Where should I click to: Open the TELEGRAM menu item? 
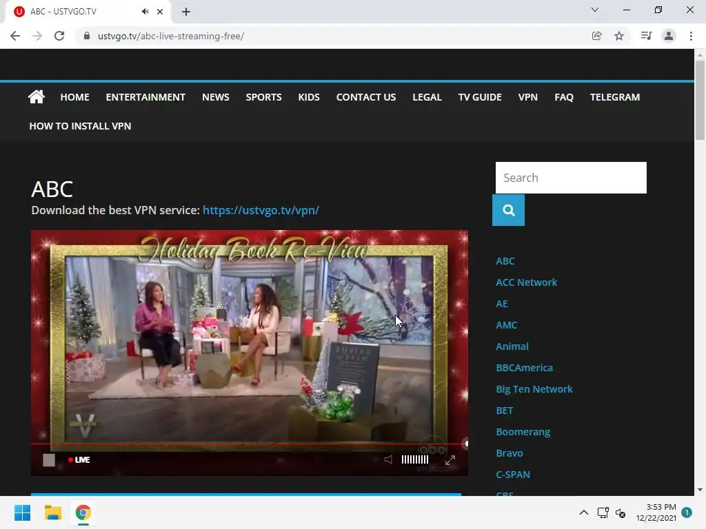[614, 97]
